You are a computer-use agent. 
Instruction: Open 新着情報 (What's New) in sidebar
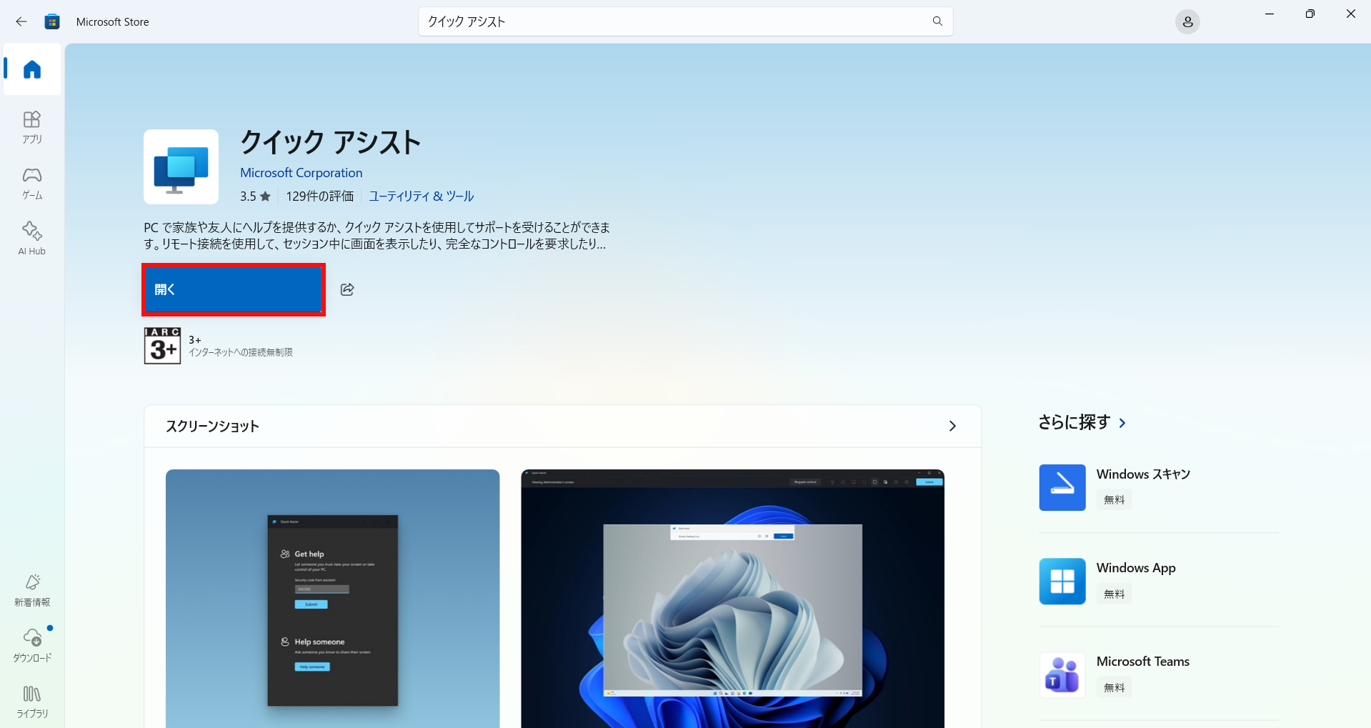point(32,590)
